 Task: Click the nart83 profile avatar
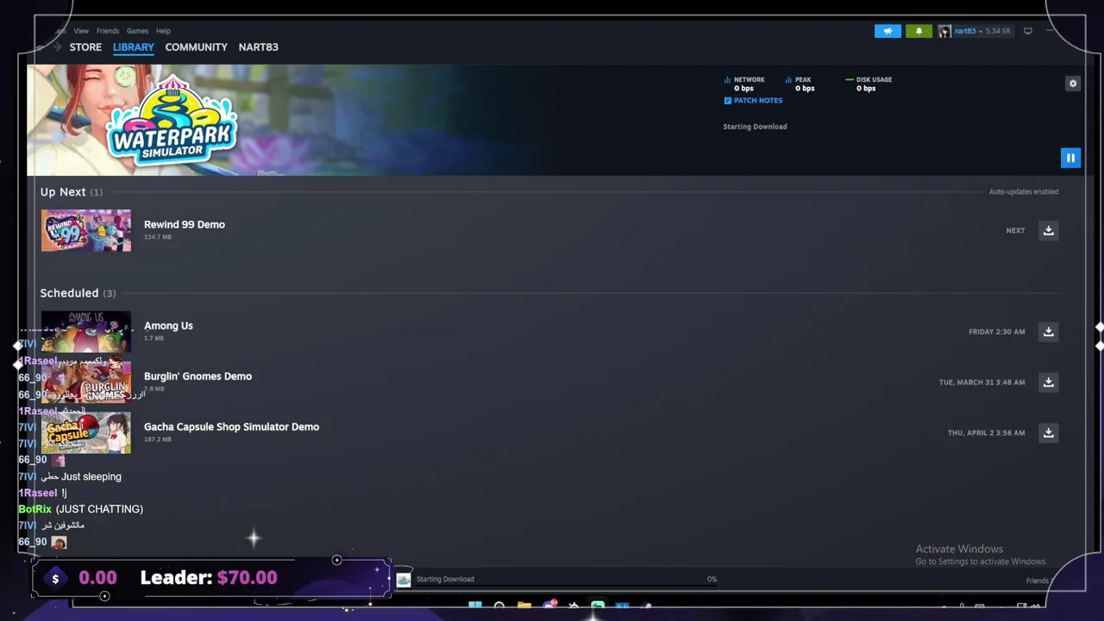coord(944,31)
